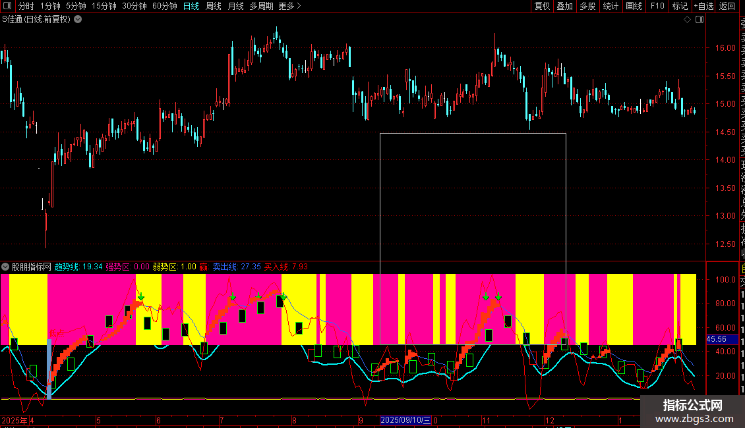Screen dimensions: 745x428
Task: Click the 2025/09/10/三 date label
Action: 405,420
